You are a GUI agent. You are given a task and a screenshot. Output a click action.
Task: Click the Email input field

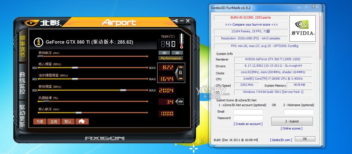(x=248, y=112)
